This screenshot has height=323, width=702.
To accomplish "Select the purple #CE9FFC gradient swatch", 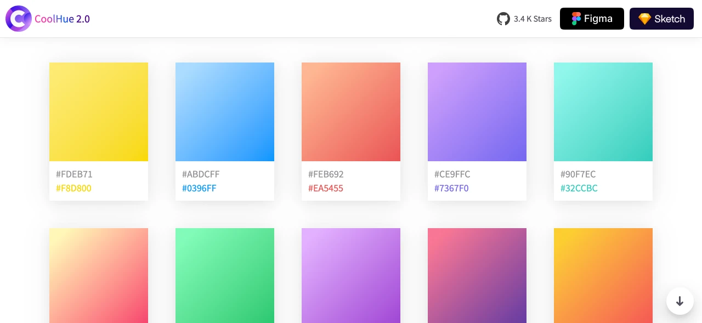I will coord(477,112).
